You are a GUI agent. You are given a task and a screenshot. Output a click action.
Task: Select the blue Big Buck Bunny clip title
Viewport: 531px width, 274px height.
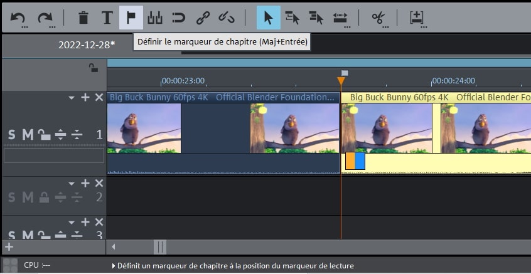click(x=222, y=97)
